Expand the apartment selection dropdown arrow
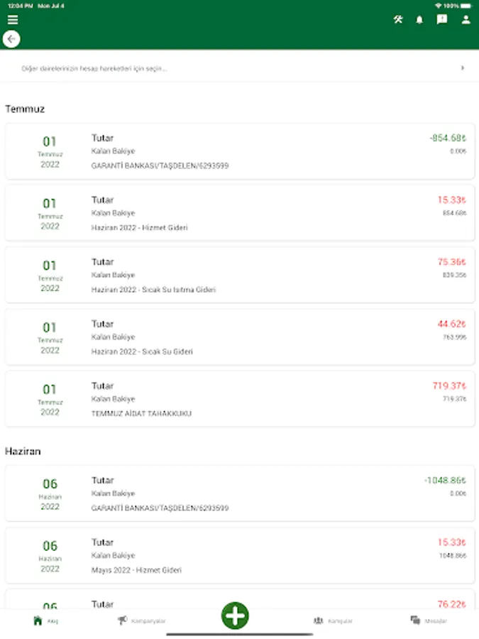This screenshot has height=639, width=479. tap(463, 68)
